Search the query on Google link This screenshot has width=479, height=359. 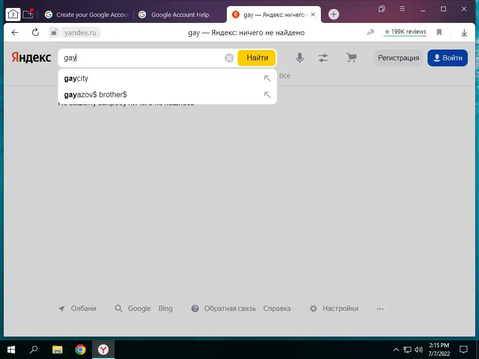(x=139, y=309)
